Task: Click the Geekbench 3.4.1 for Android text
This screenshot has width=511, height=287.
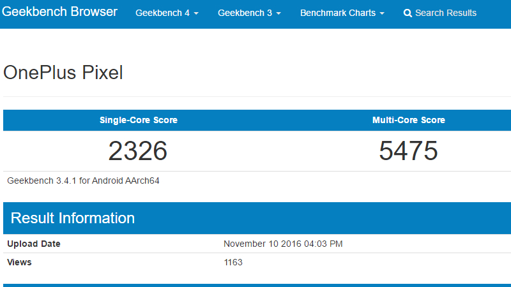Action: [x=83, y=181]
